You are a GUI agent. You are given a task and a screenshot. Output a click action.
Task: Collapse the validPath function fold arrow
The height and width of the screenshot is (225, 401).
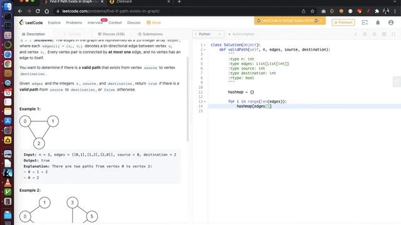[x=205, y=50]
